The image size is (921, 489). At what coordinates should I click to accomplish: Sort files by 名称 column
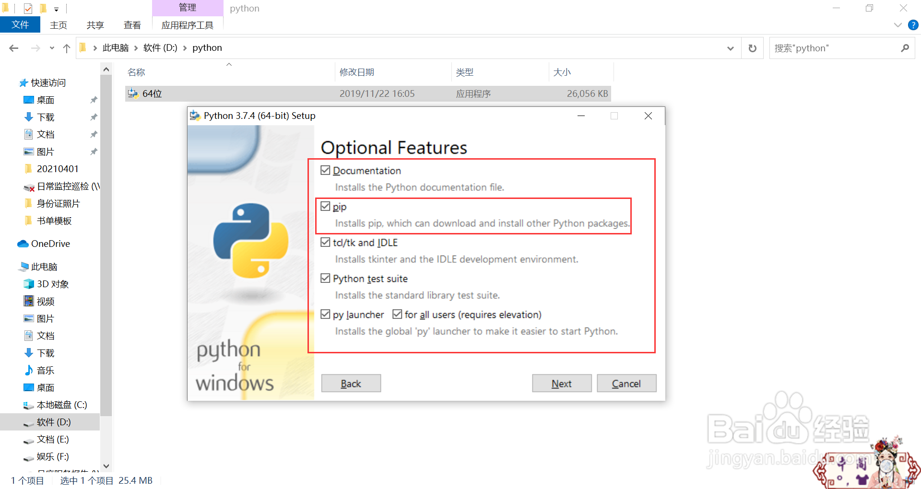(136, 72)
